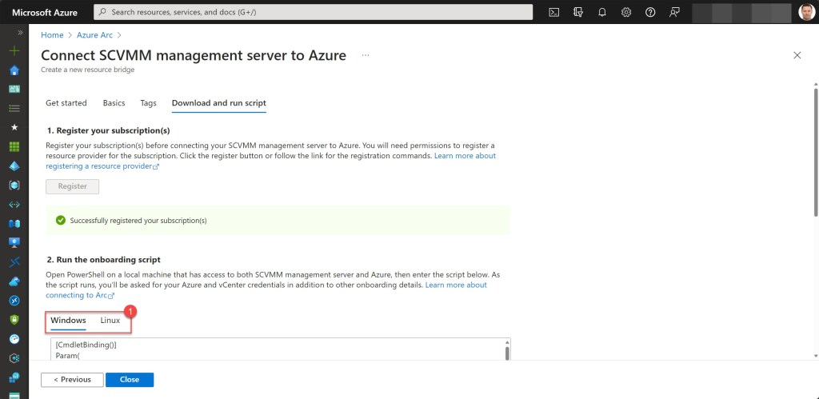This screenshot has width=819, height=399.
Task: Click the Feedback icon in the header
Action: coord(674,12)
